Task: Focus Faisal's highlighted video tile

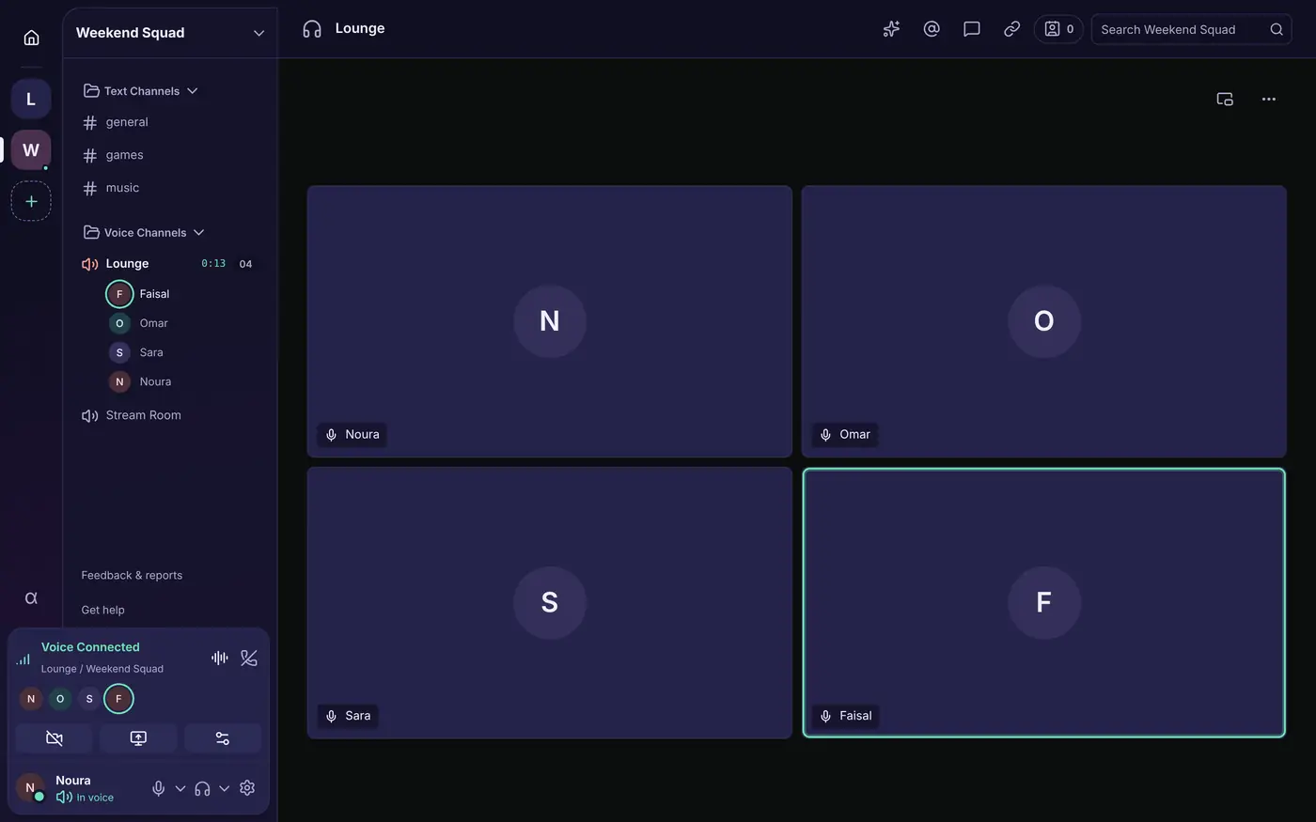Action: coord(1043,602)
